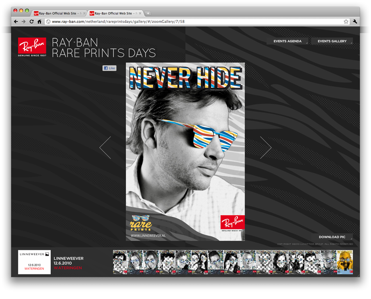Click the red macOS window close button

(x=15, y=11)
